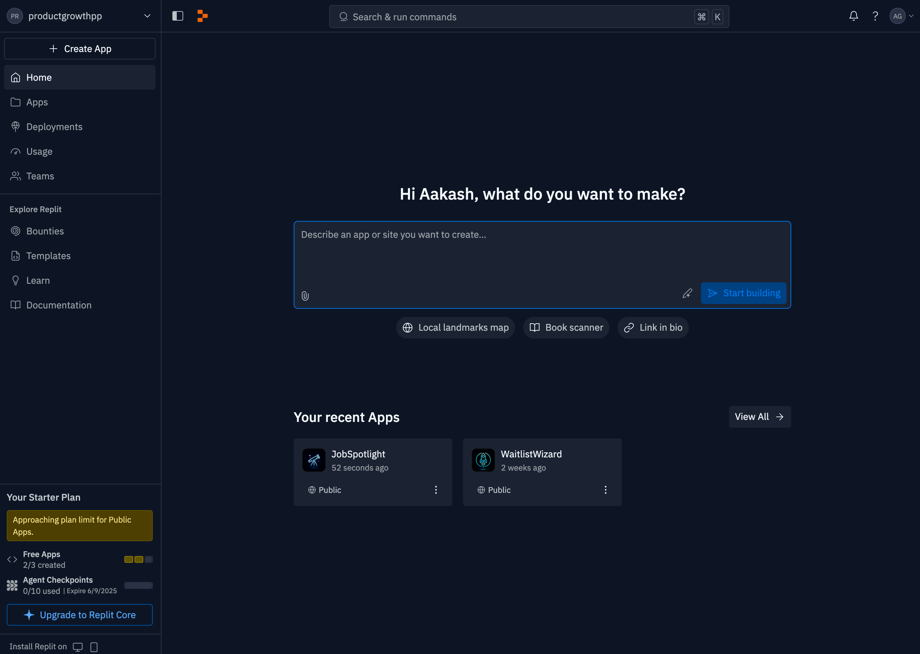Screen dimensions: 920x654
Task: Click the Install Replit mobile icon
Action: coord(94,647)
